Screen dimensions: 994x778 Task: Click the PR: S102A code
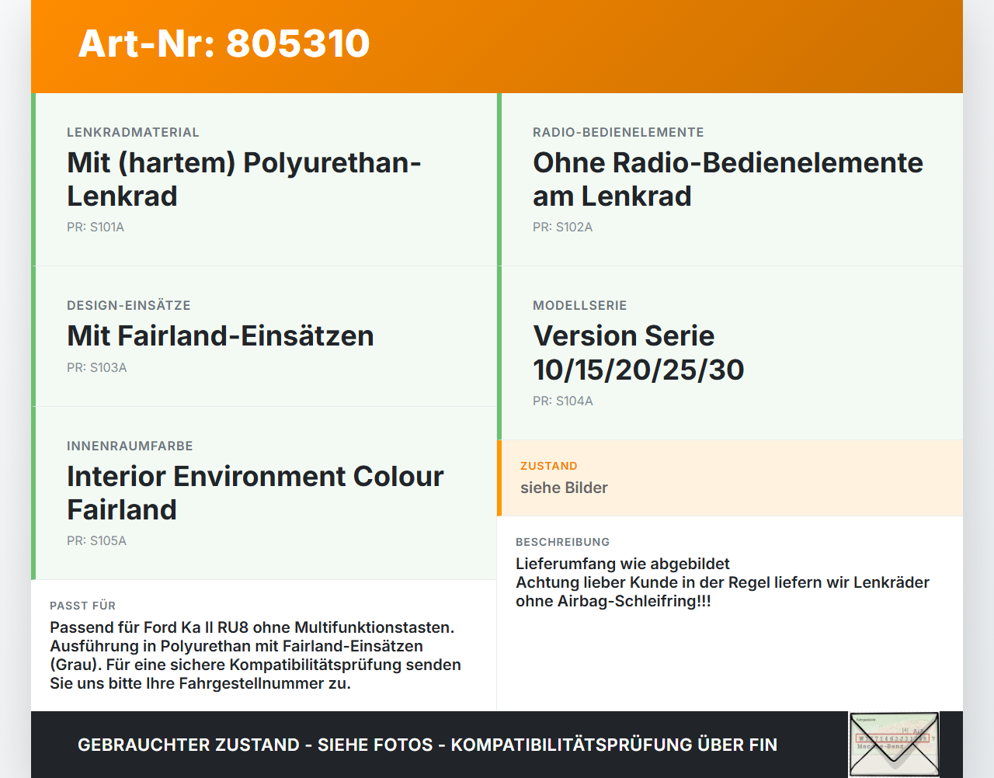pyautogui.click(x=562, y=227)
